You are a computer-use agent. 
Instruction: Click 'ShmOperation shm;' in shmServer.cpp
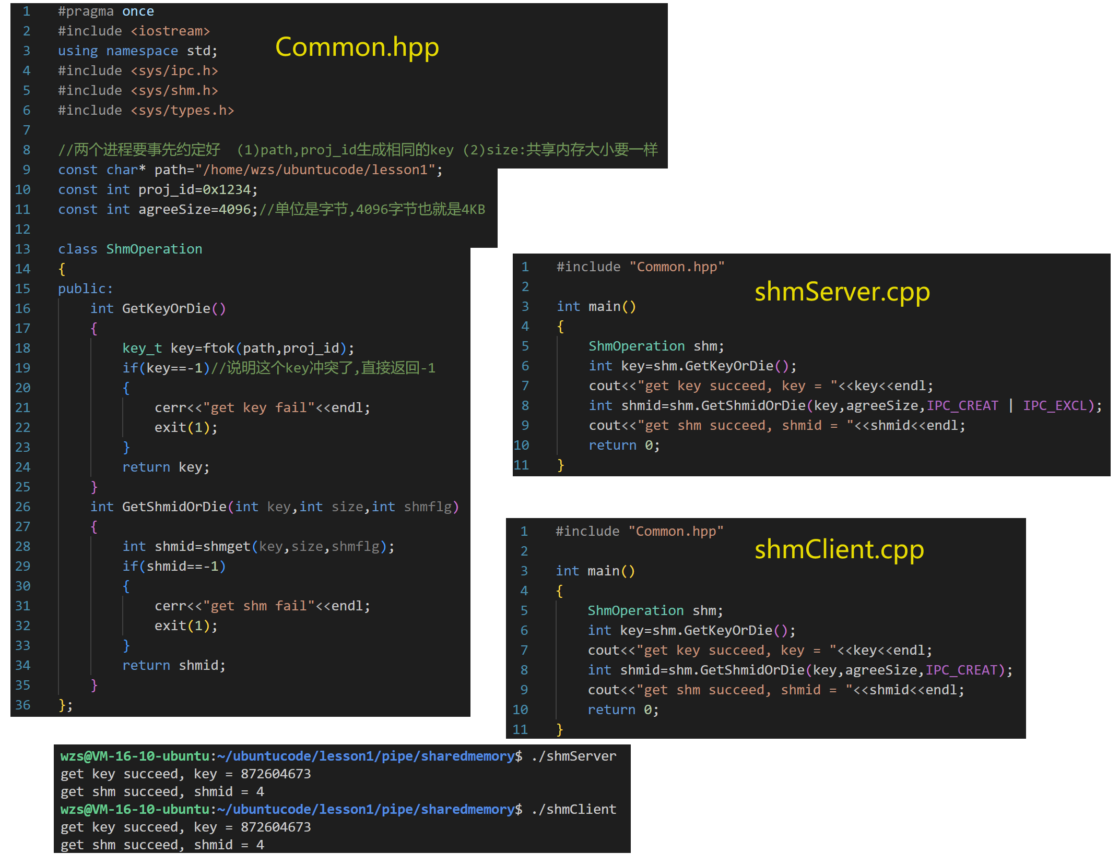click(657, 346)
